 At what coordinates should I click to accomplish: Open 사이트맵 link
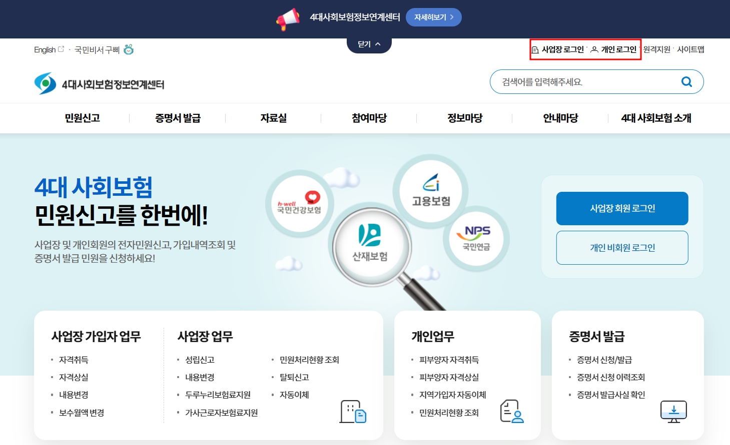click(690, 49)
